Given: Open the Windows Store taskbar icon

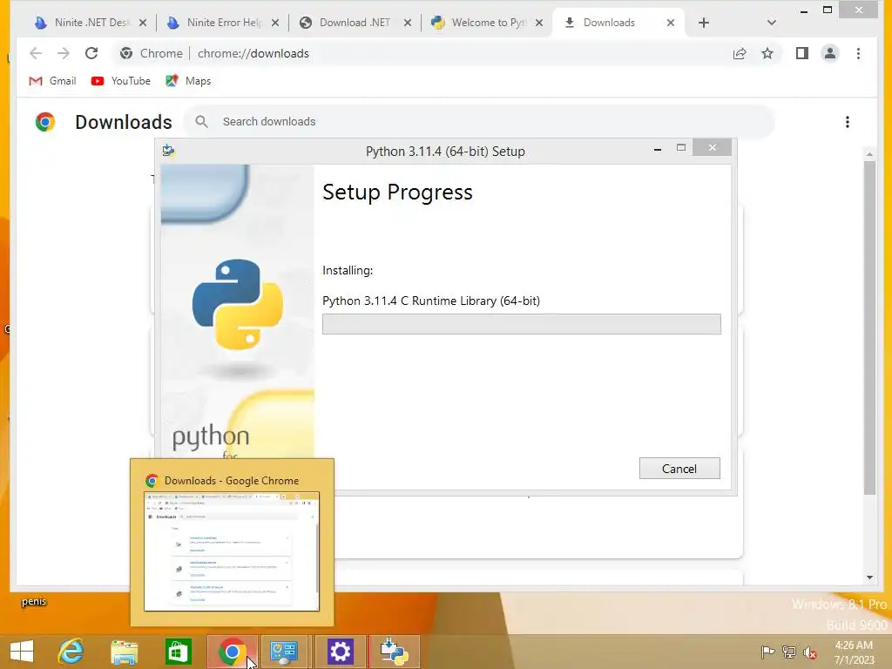Looking at the screenshot, I should [178, 652].
